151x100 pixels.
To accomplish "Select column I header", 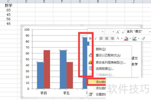I will coord(116,1).
